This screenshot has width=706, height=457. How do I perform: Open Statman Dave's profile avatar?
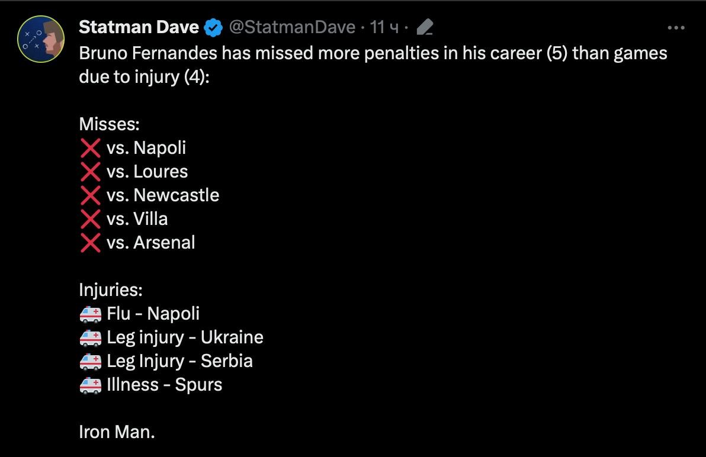(41, 39)
